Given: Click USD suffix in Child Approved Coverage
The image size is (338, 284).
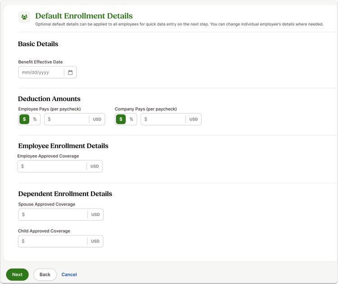Looking at the screenshot, I should coord(95,241).
